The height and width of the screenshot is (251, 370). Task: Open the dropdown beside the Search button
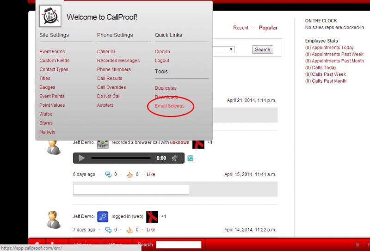[x=223, y=49]
